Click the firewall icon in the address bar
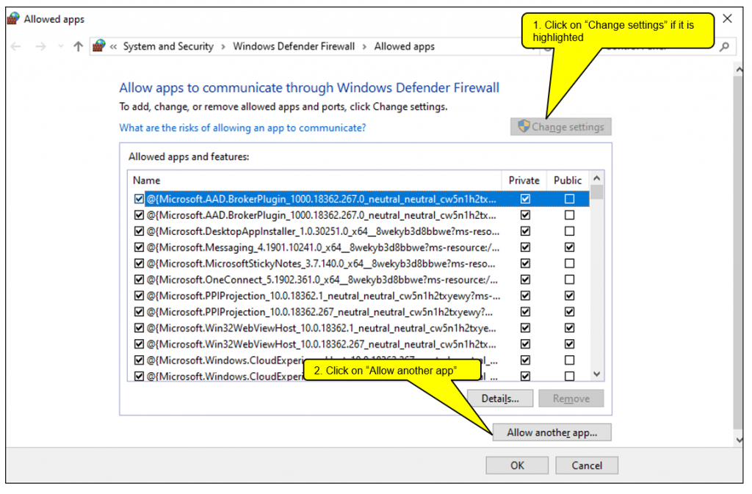Viewport: 752px width, 494px height. [x=99, y=46]
